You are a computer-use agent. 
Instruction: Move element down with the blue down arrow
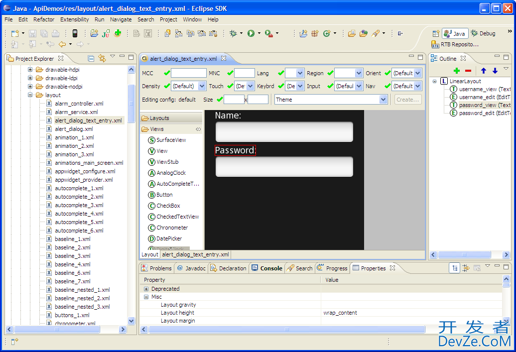(495, 70)
